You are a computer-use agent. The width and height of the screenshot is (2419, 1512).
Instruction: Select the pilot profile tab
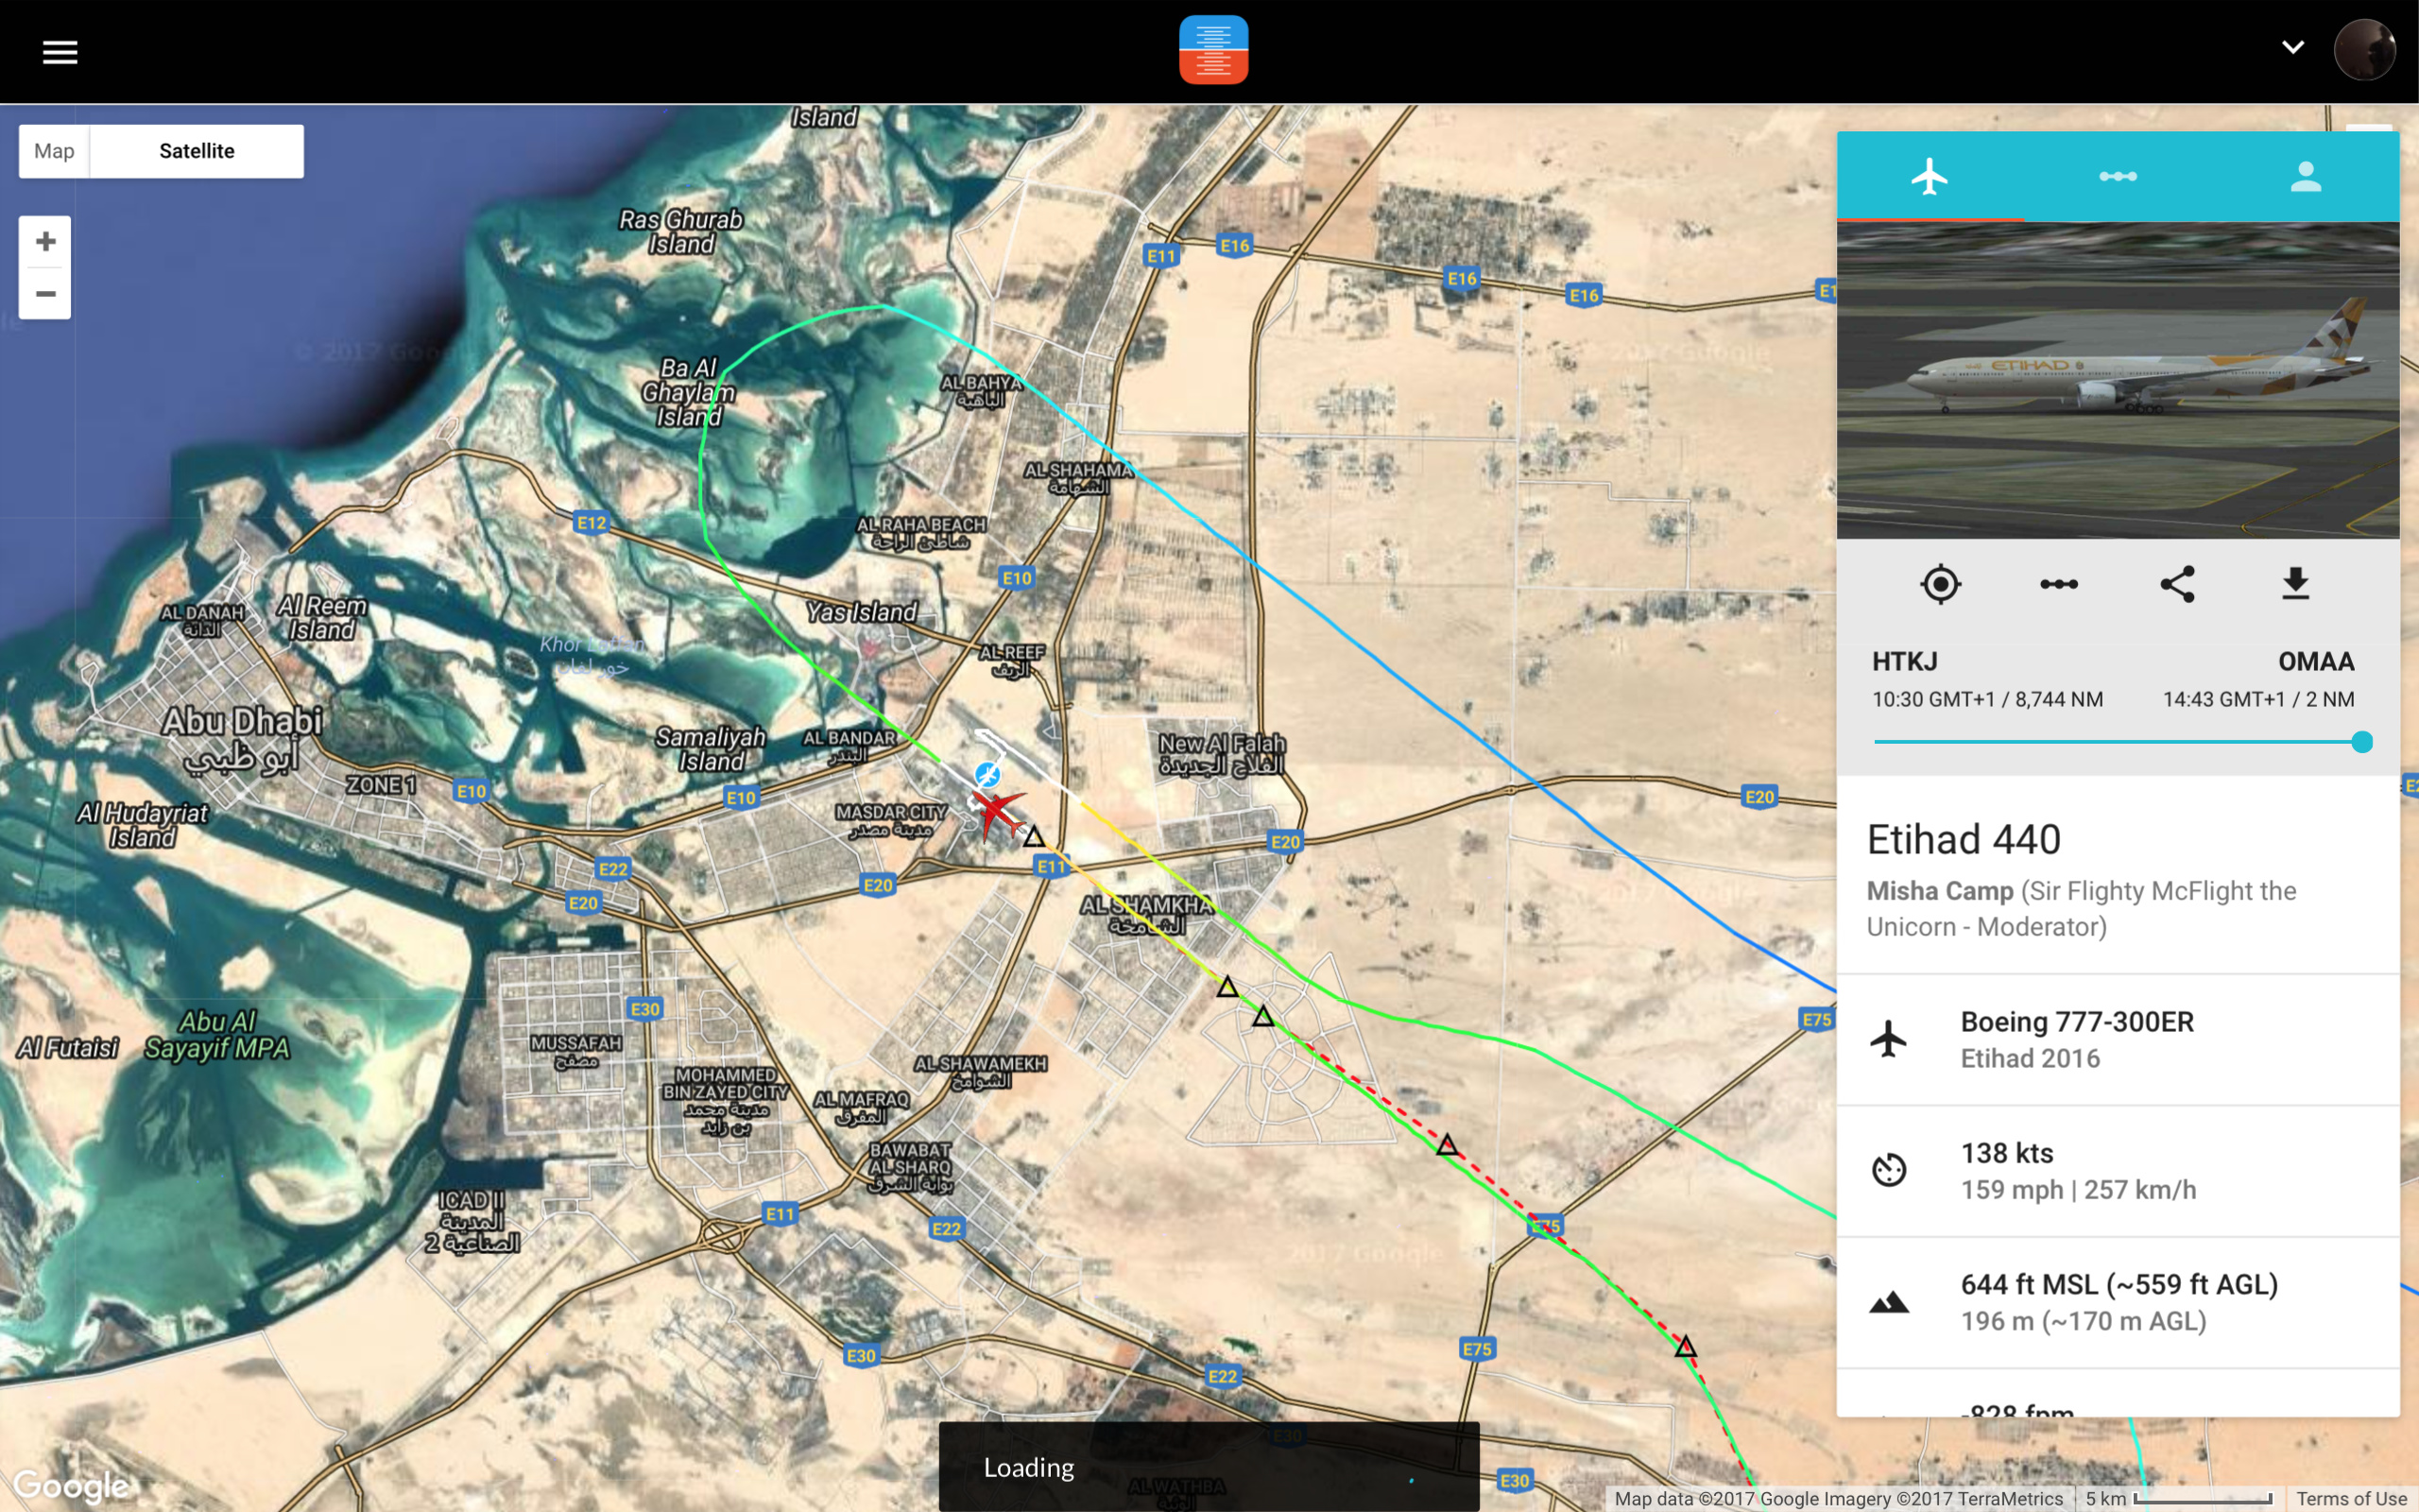(2305, 177)
